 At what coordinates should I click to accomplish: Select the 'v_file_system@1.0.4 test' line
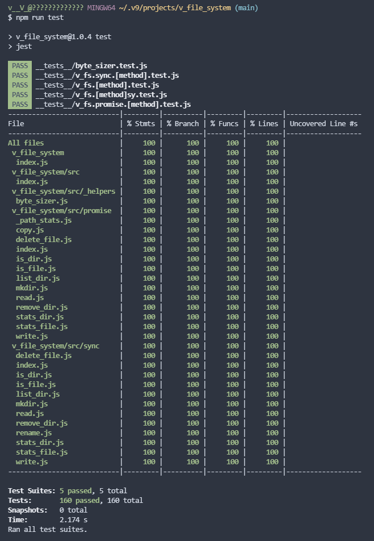click(x=59, y=36)
